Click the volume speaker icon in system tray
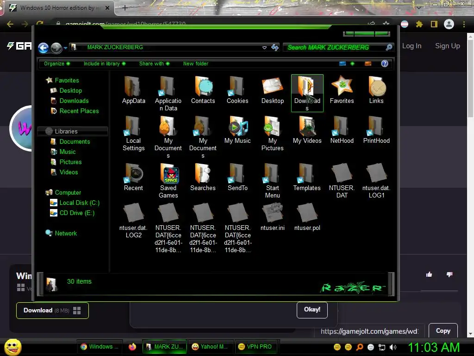 [x=393, y=347]
